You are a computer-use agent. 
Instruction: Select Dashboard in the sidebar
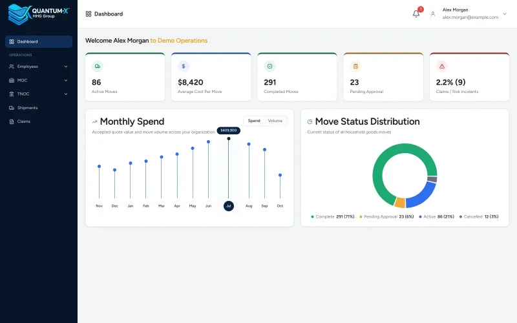pos(39,41)
